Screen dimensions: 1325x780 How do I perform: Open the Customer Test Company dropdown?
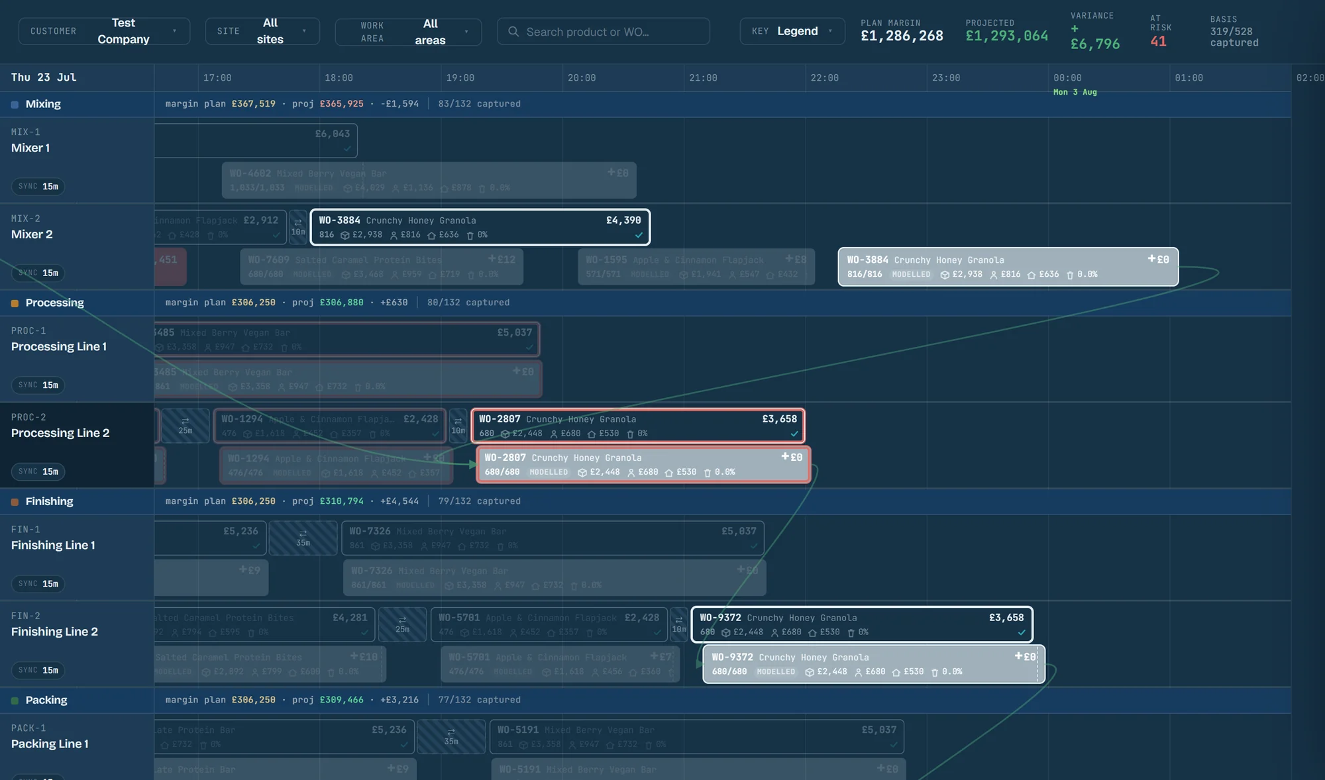(104, 31)
